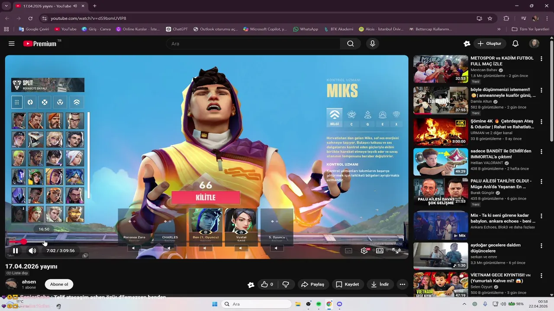Dislike the video with thumbs down
This screenshot has width=554, height=311.
pyautogui.click(x=286, y=284)
